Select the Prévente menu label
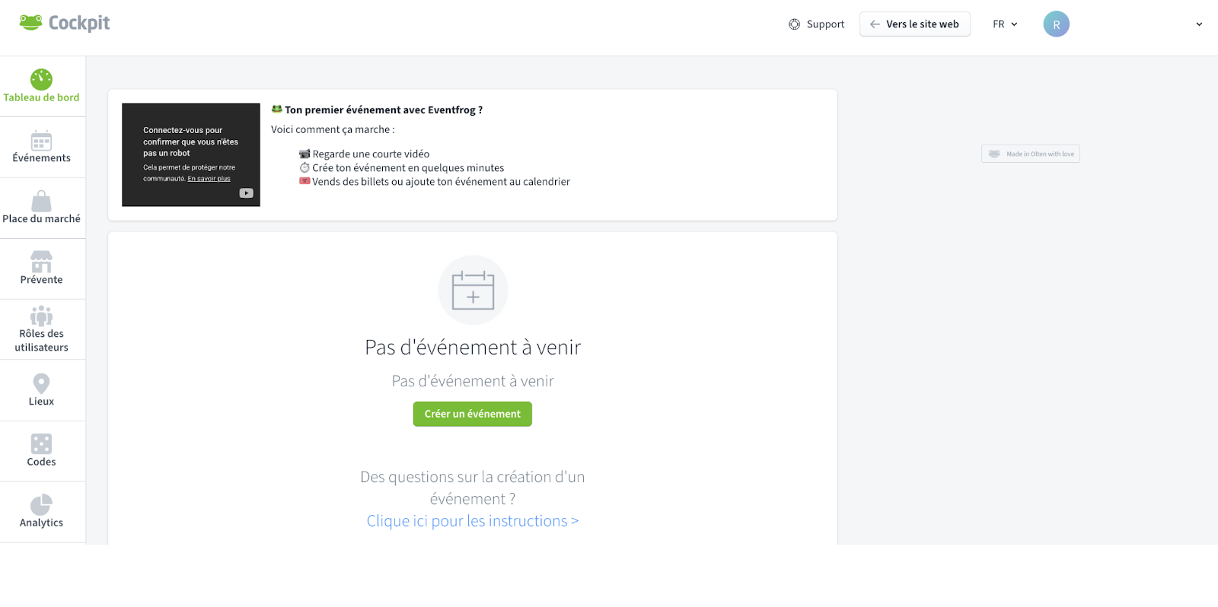 (x=41, y=280)
